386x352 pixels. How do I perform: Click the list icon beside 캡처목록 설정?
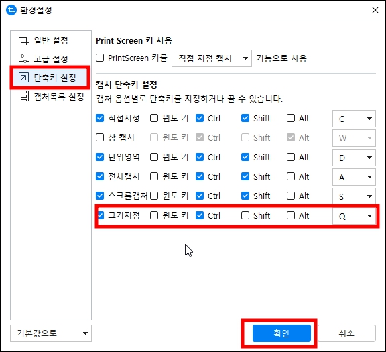23,96
